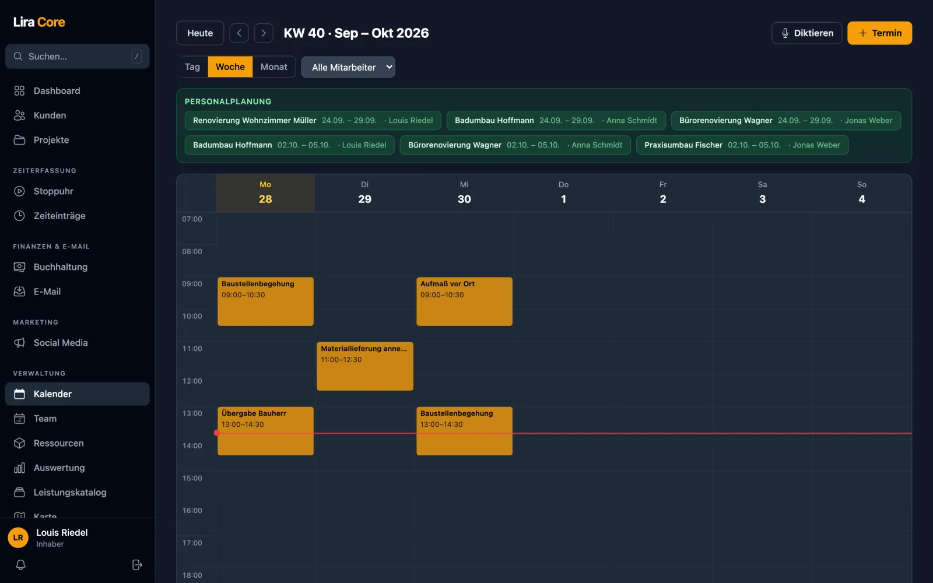Click the E-Mail inbox icon

[x=19, y=291]
